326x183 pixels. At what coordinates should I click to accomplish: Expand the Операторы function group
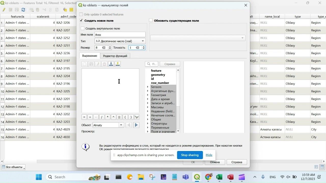click(148, 124)
